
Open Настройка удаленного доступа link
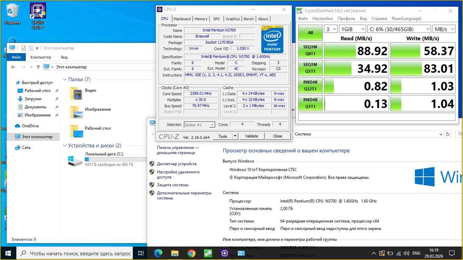[178, 174]
